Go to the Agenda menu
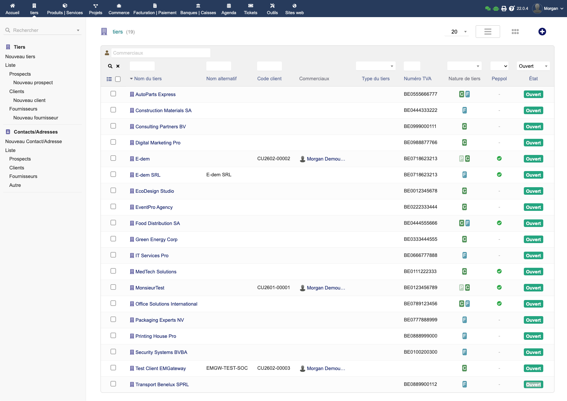Viewport: 567px width, 401px height. click(x=228, y=9)
